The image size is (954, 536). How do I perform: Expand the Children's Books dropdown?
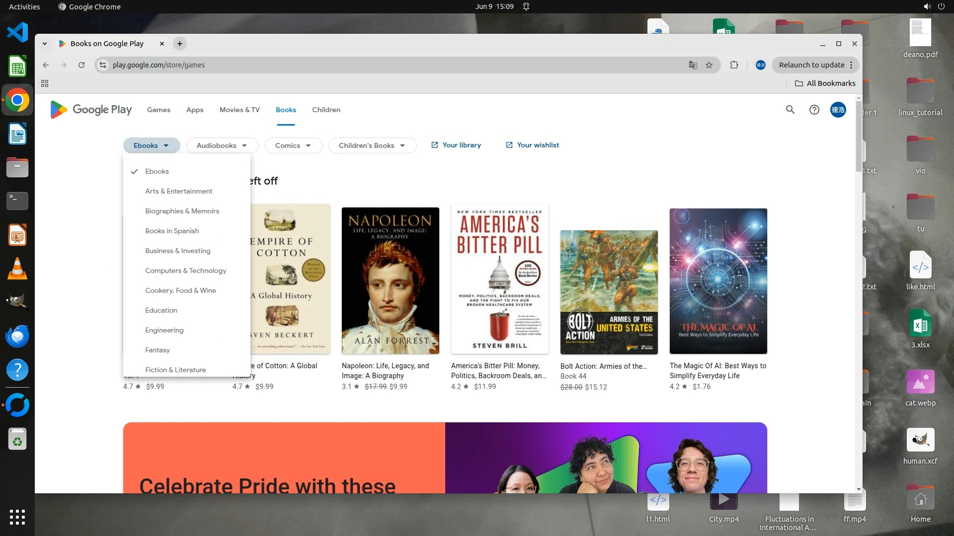point(372,145)
